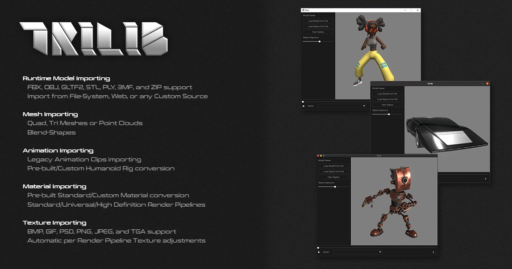Click the Unity logo icon in dancer window title bar

pyautogui.click(x=303, y=10)
